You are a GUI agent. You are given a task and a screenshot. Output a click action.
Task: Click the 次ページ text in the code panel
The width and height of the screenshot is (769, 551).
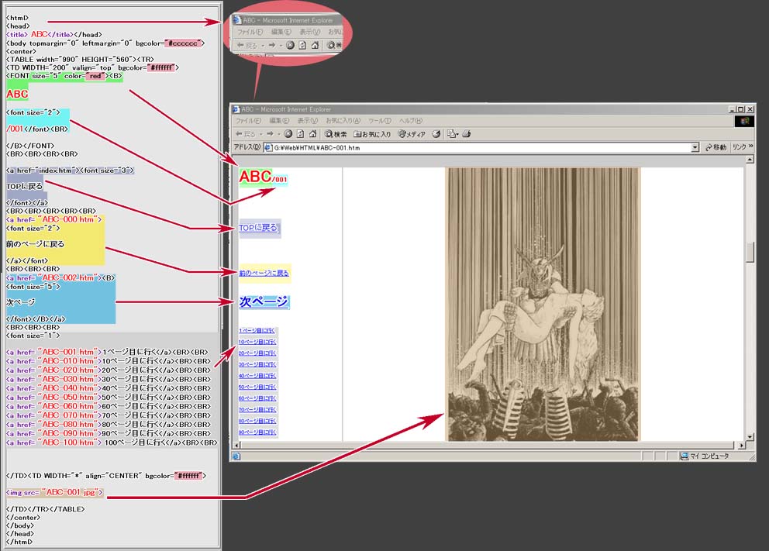click(21, 302)
